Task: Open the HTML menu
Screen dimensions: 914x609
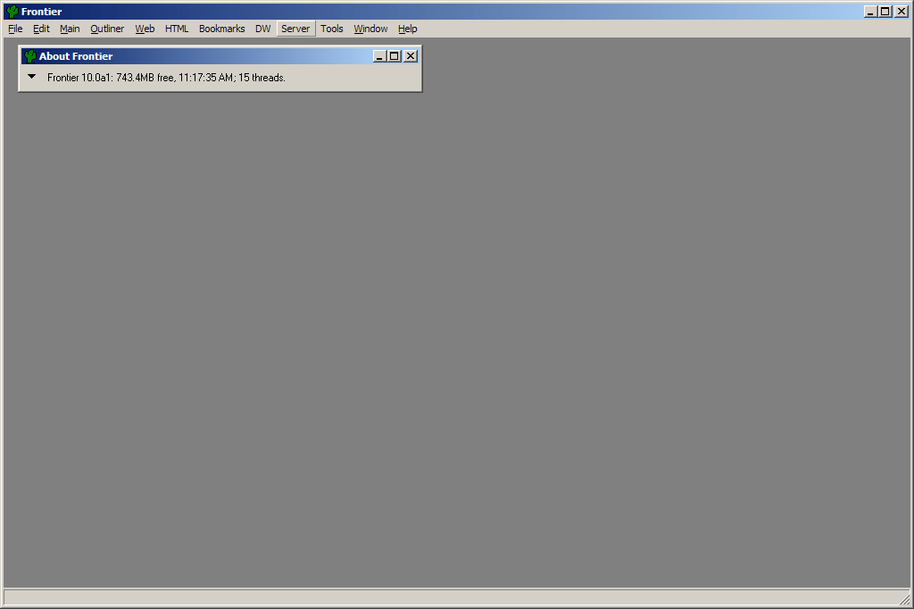Action: point(177,29)
